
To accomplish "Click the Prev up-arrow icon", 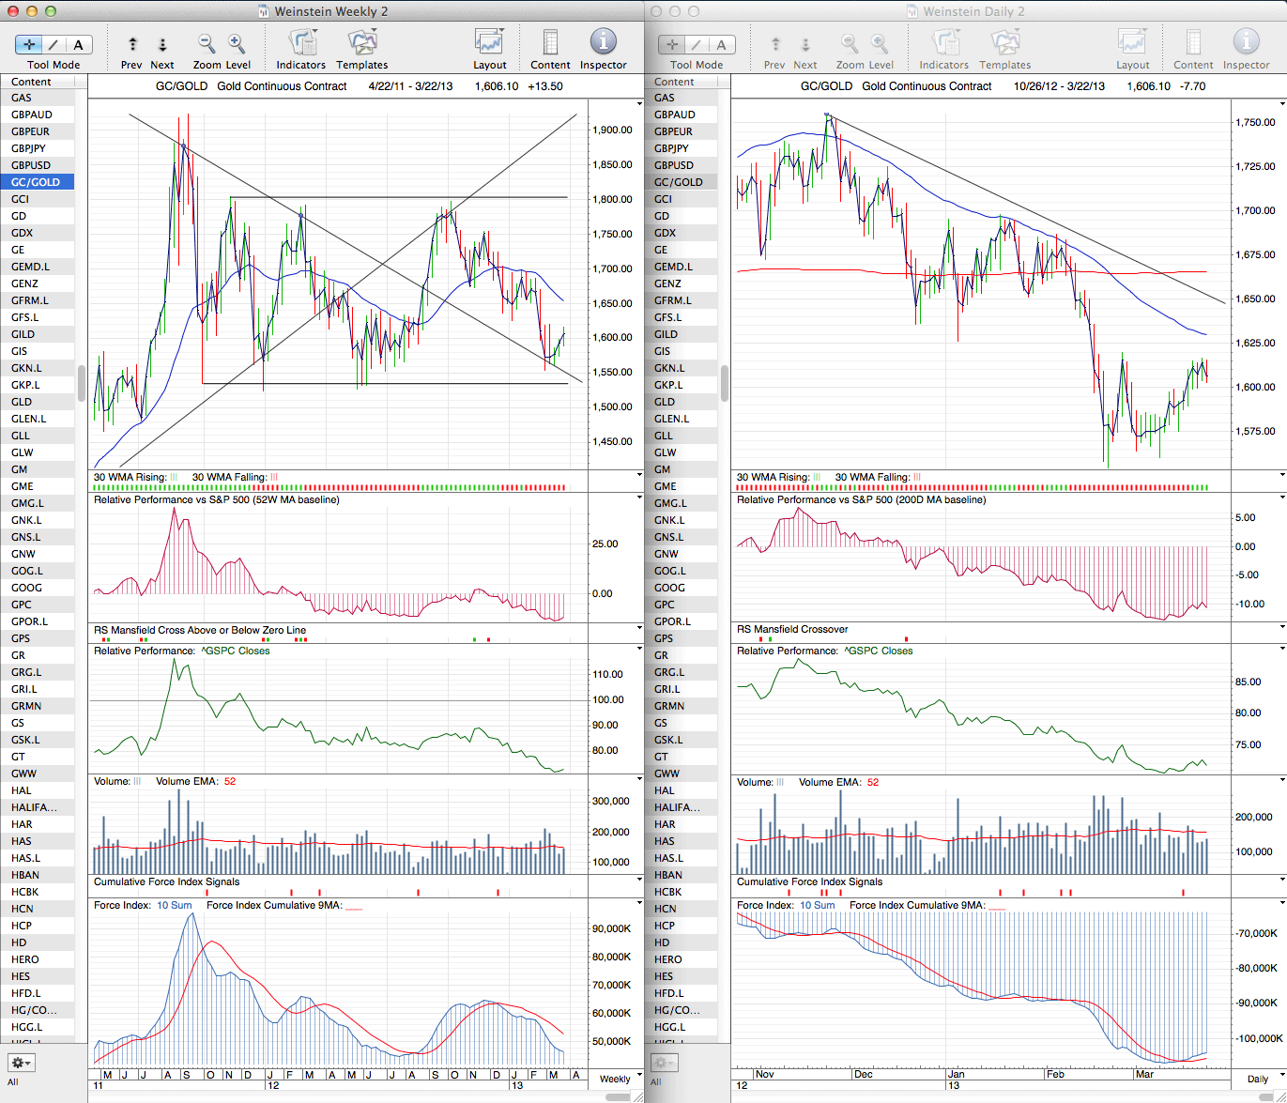I will [132, 44].
